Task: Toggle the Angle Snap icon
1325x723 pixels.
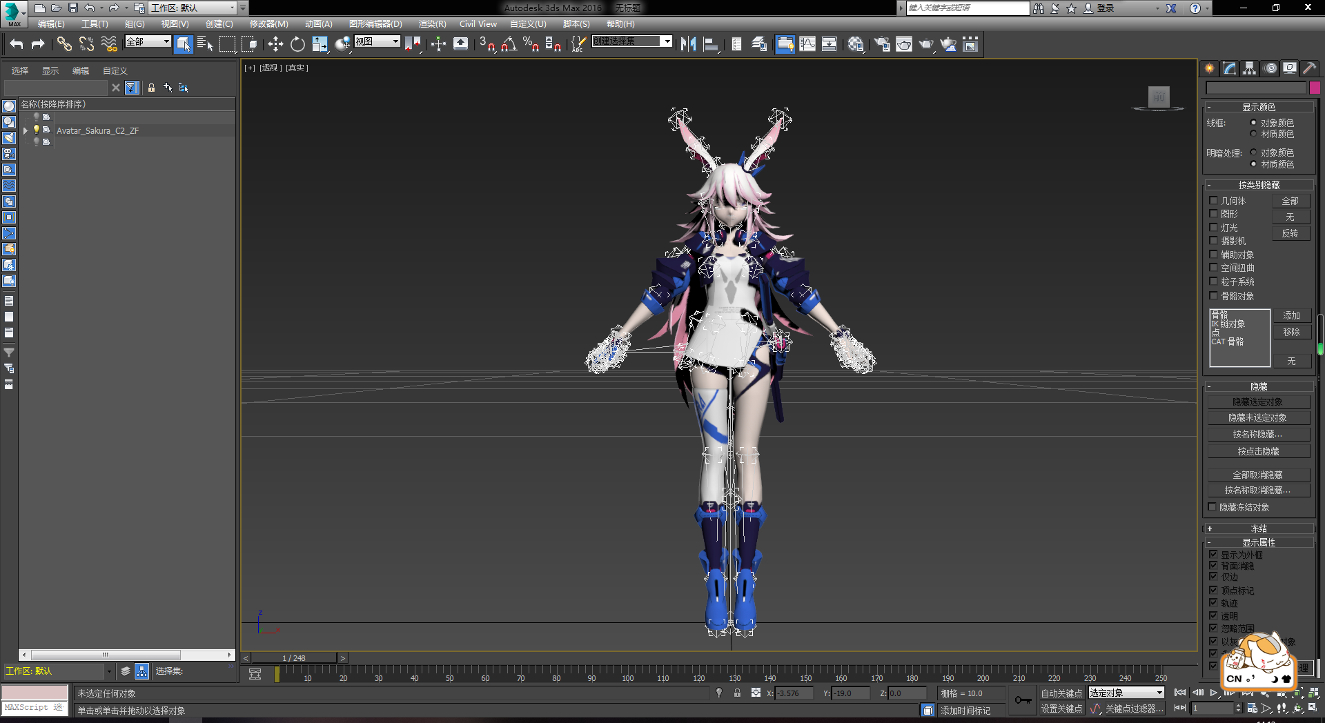Action: pos(509,45)
